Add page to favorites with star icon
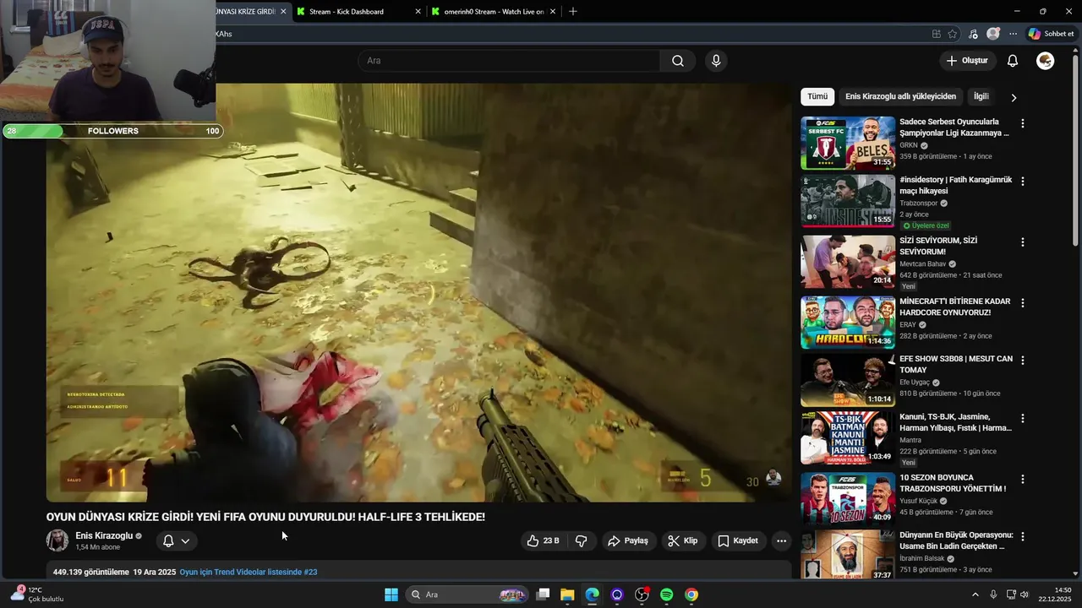 (x=953, y=34)
